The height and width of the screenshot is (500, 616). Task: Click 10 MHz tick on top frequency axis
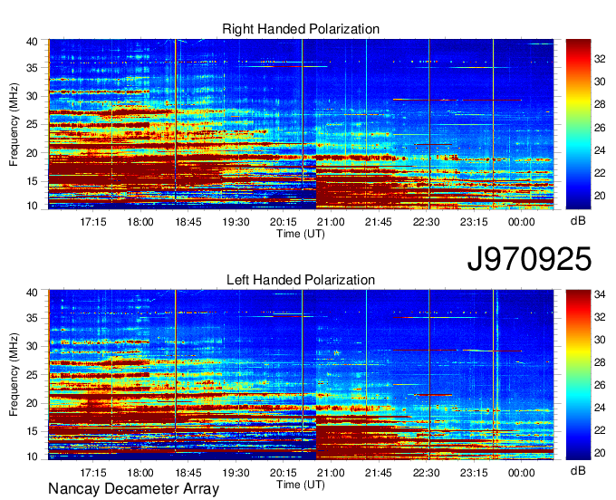click(32, 206)
